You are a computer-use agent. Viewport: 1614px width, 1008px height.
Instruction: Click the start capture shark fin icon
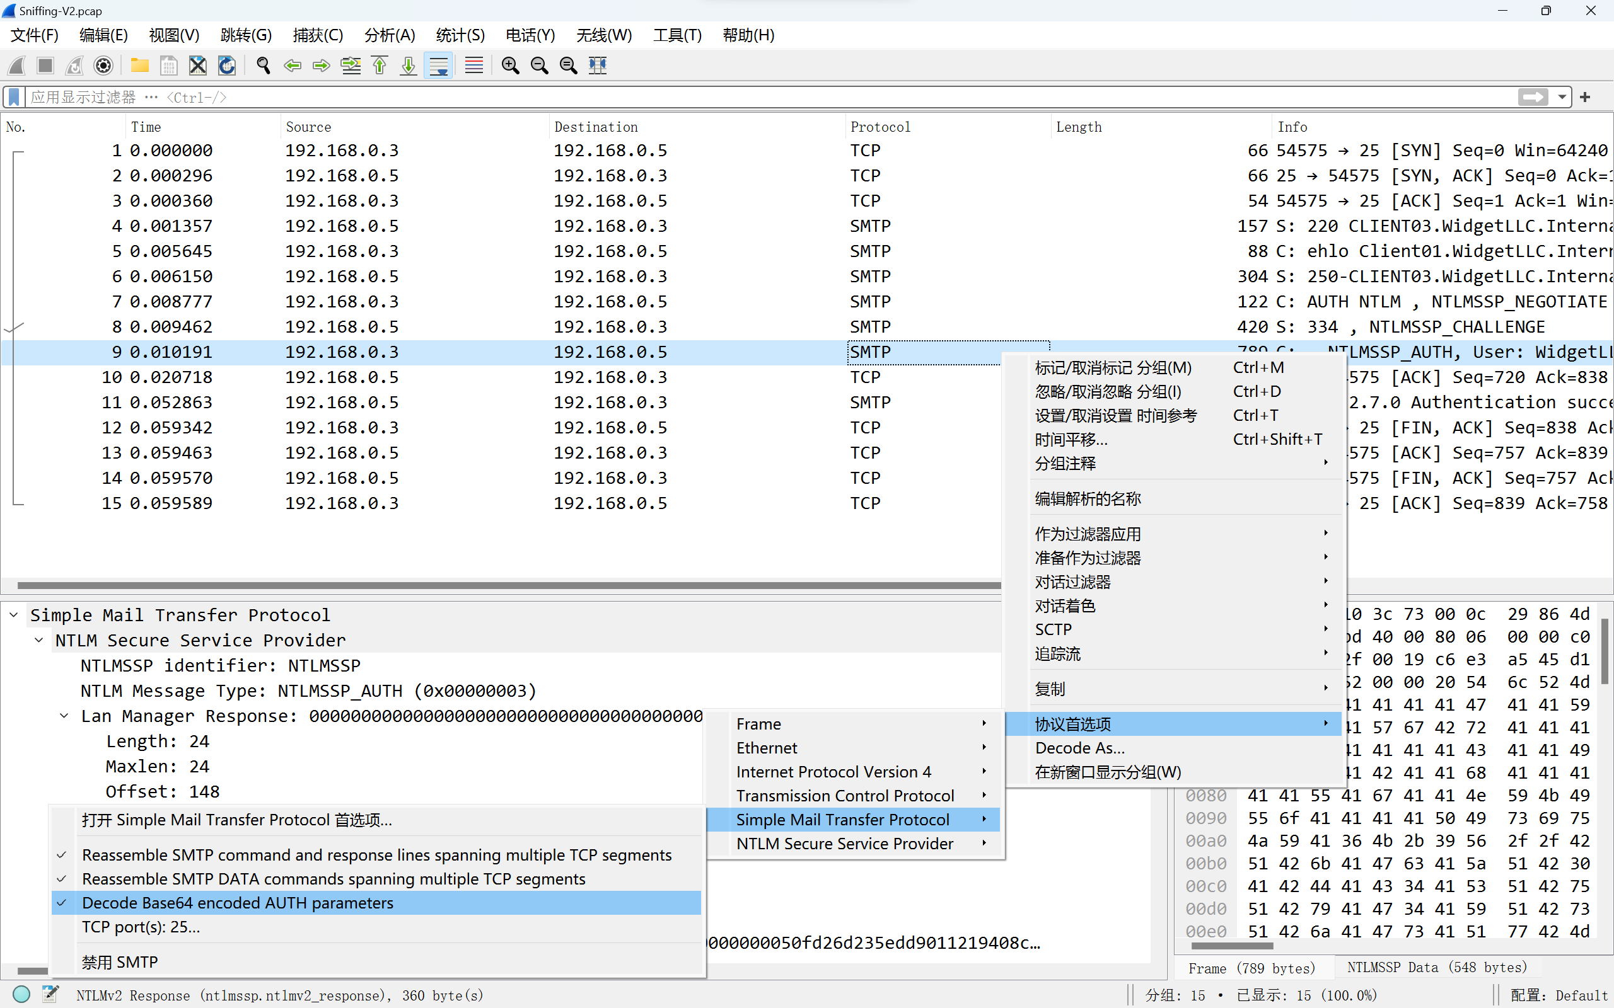[18, 66]
